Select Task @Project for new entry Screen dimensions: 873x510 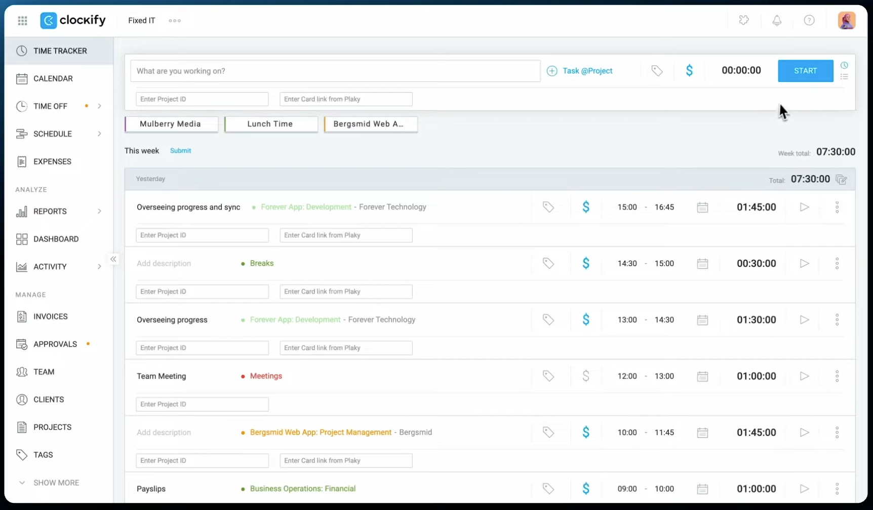click(x=580, y=71)
